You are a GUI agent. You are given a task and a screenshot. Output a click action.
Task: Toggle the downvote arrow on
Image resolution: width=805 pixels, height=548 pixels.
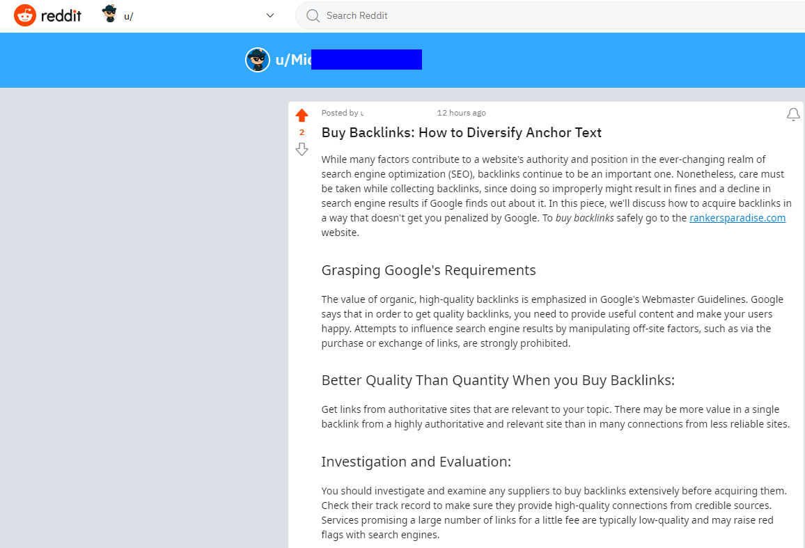(302, 149)
